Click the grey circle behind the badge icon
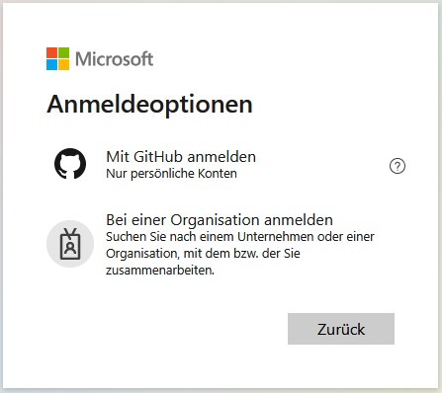 click(70, 244)
